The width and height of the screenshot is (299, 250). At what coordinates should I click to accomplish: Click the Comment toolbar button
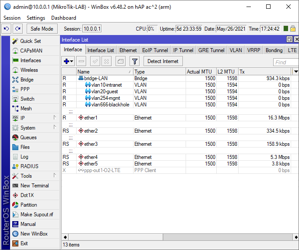[x=120, y=61]
